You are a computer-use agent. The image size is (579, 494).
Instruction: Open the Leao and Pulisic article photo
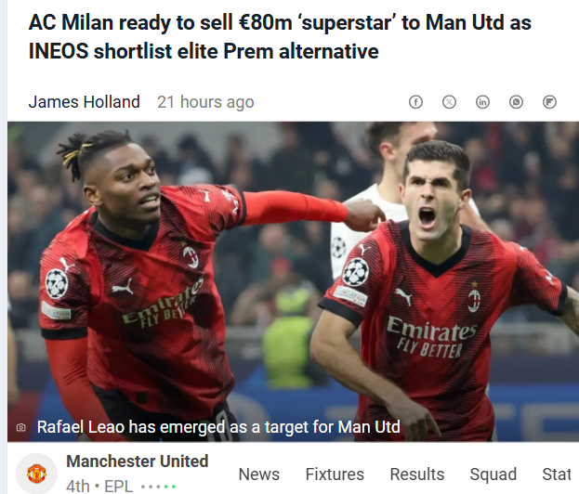pos(293,281)
